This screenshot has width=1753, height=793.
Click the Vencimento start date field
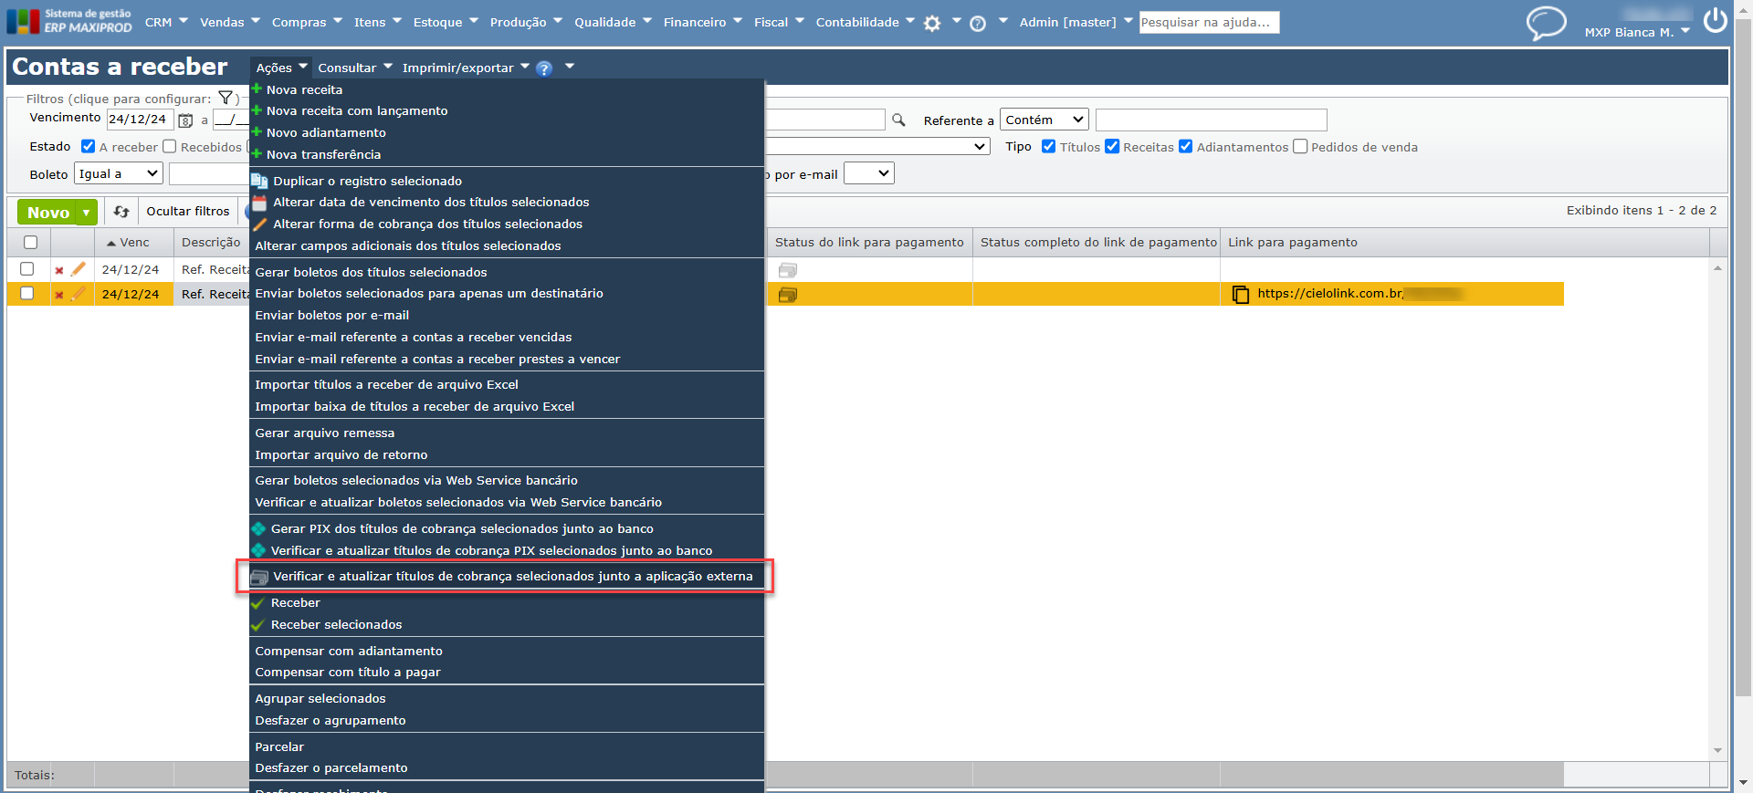(140, 120)
